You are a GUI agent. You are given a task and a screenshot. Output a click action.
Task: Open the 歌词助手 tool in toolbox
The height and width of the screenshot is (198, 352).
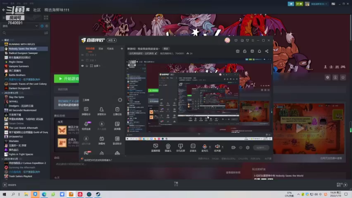(117, 140)
